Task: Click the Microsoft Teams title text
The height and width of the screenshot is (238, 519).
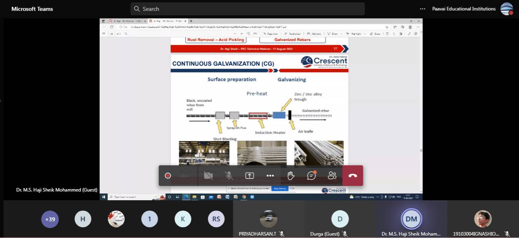Action: 32,9
